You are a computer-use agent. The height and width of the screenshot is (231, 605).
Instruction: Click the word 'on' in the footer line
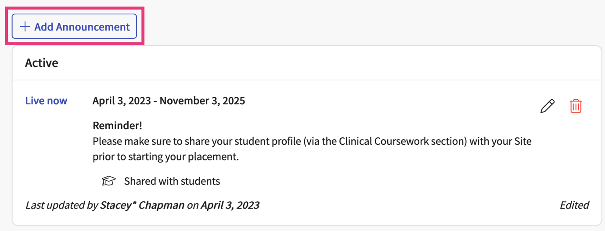[193, 205]
